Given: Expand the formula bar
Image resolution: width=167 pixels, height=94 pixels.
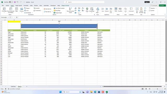Looking at the screenshot, I should coord(165,17).
